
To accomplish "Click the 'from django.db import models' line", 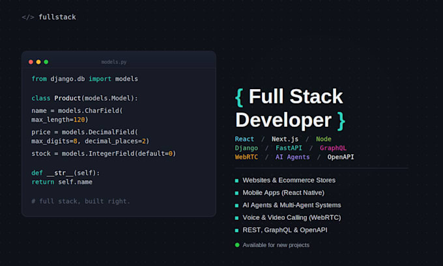I will pyautogui.click(x=85, y=79).
